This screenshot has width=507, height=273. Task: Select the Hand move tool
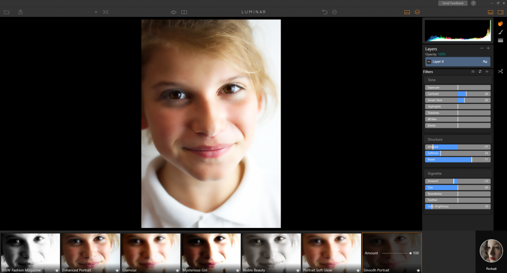[x=500, y=24]
